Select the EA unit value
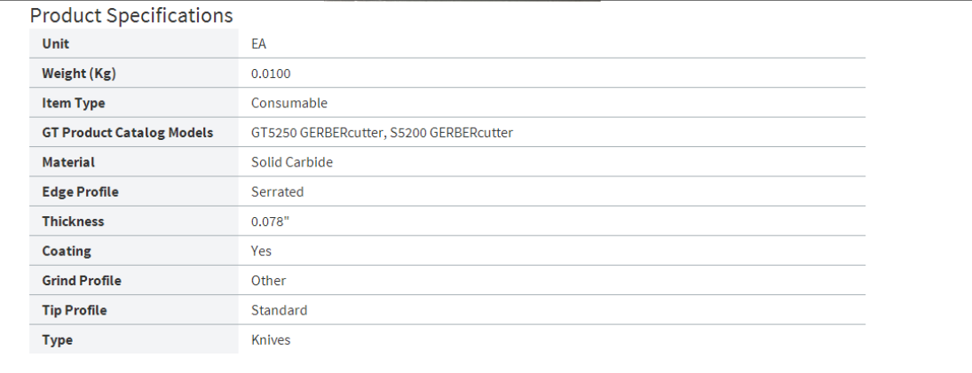Screen dimensions: 972x373 [259, 43]
